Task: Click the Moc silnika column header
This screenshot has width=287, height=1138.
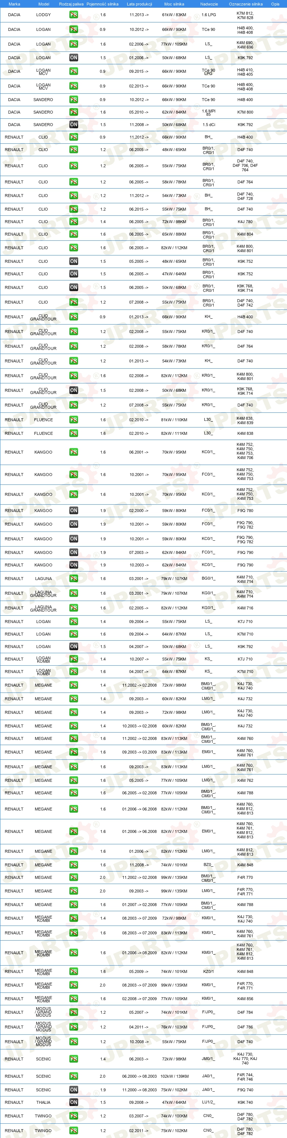Action: (174, 4)
